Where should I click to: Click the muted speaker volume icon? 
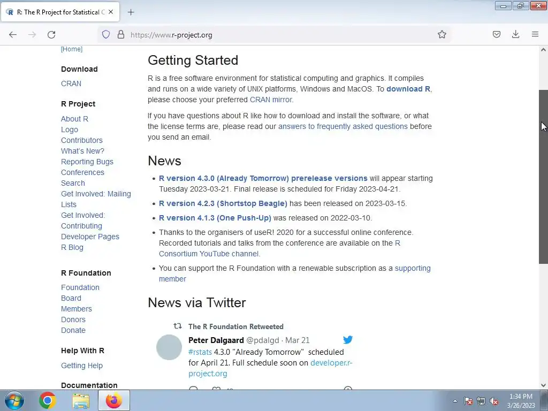click(x=494, y=401)
